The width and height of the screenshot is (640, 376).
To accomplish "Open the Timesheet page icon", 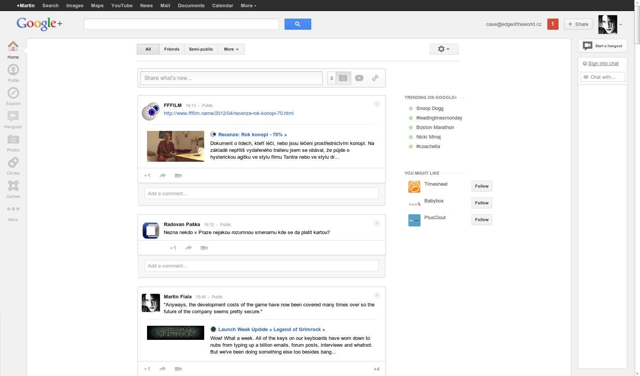I will click(414, 186).
